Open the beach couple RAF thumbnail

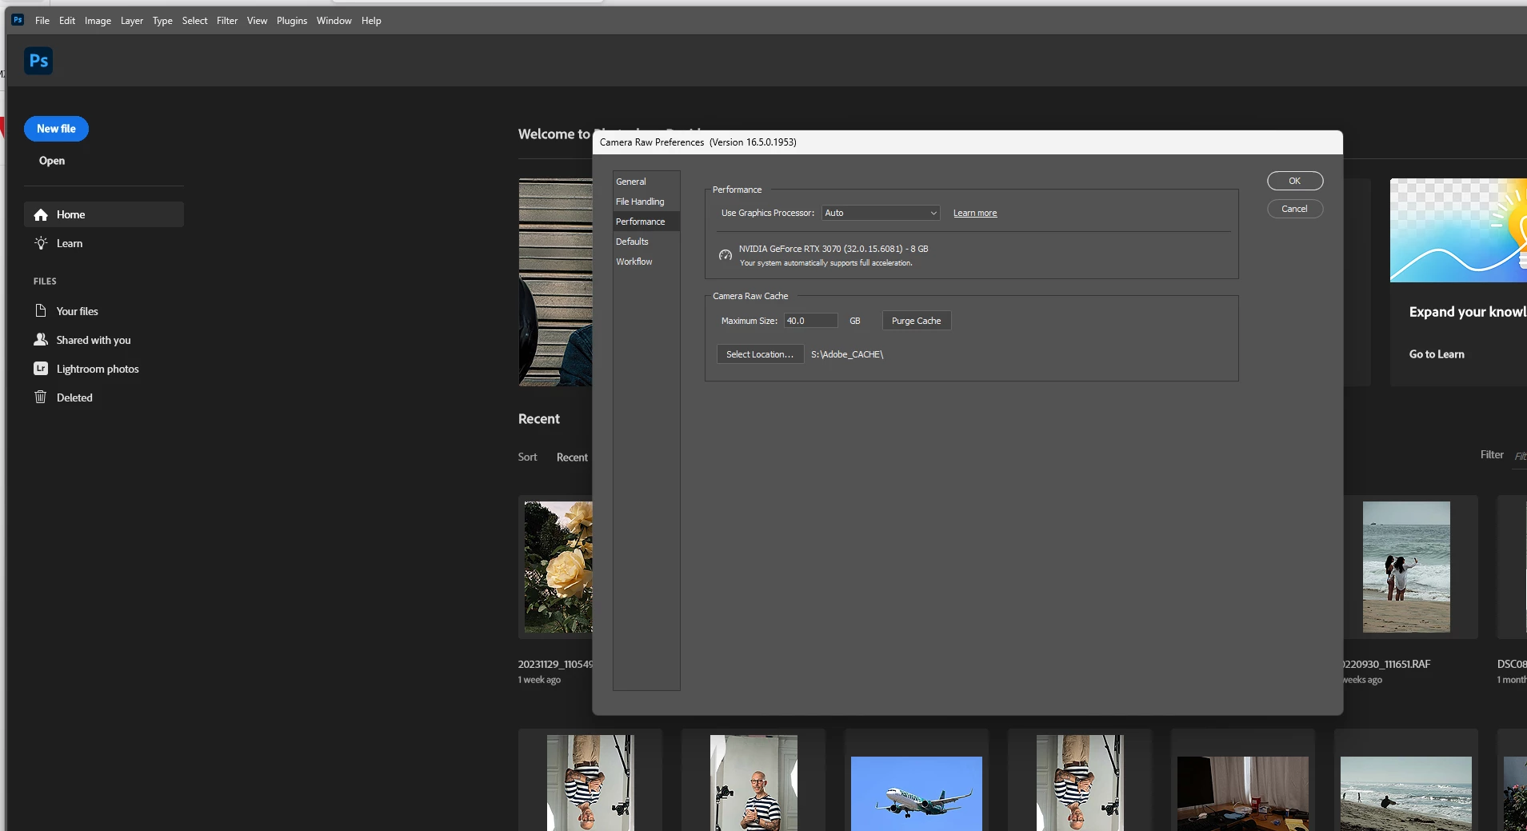1406,567
